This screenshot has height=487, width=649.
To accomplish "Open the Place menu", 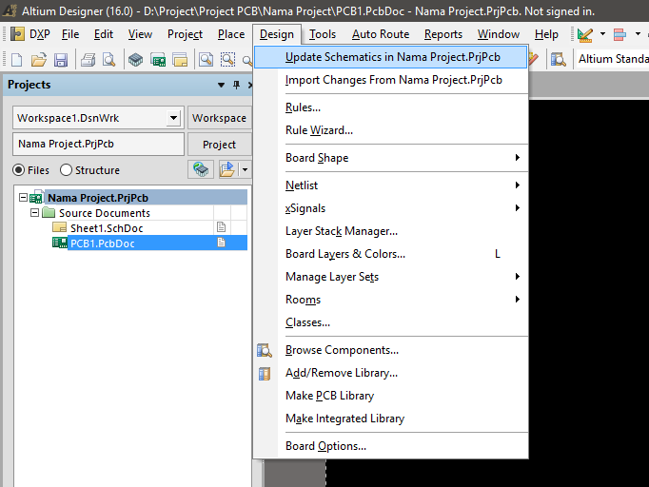I will (231, 34).
